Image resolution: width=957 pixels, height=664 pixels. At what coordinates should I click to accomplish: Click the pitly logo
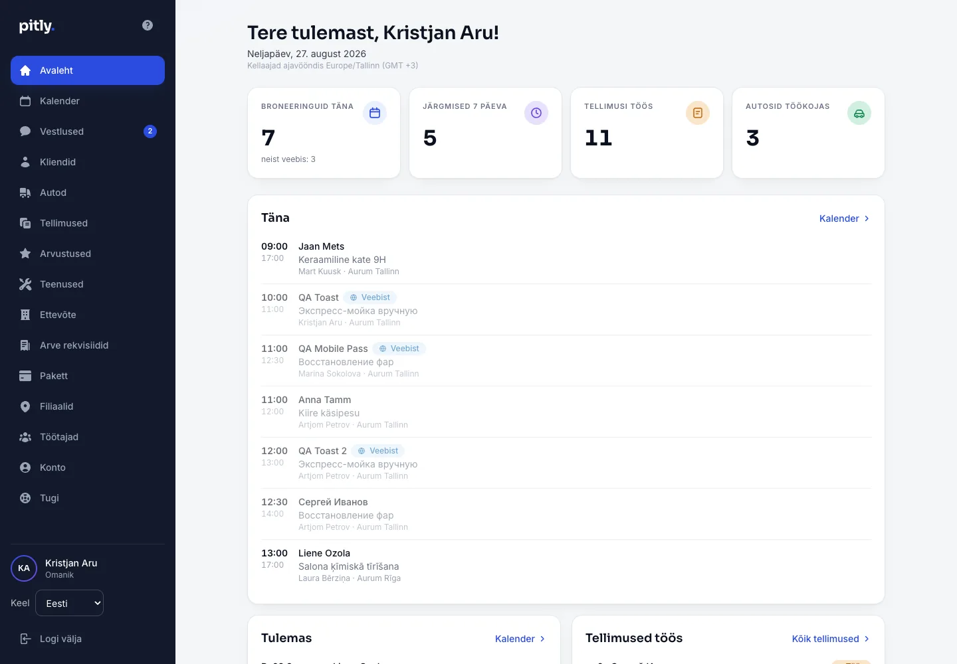click(x=37, y=26)
